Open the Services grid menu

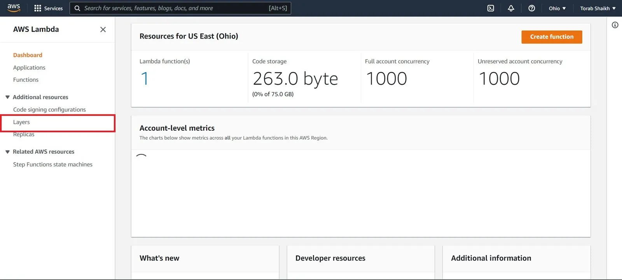click(49, 8)
